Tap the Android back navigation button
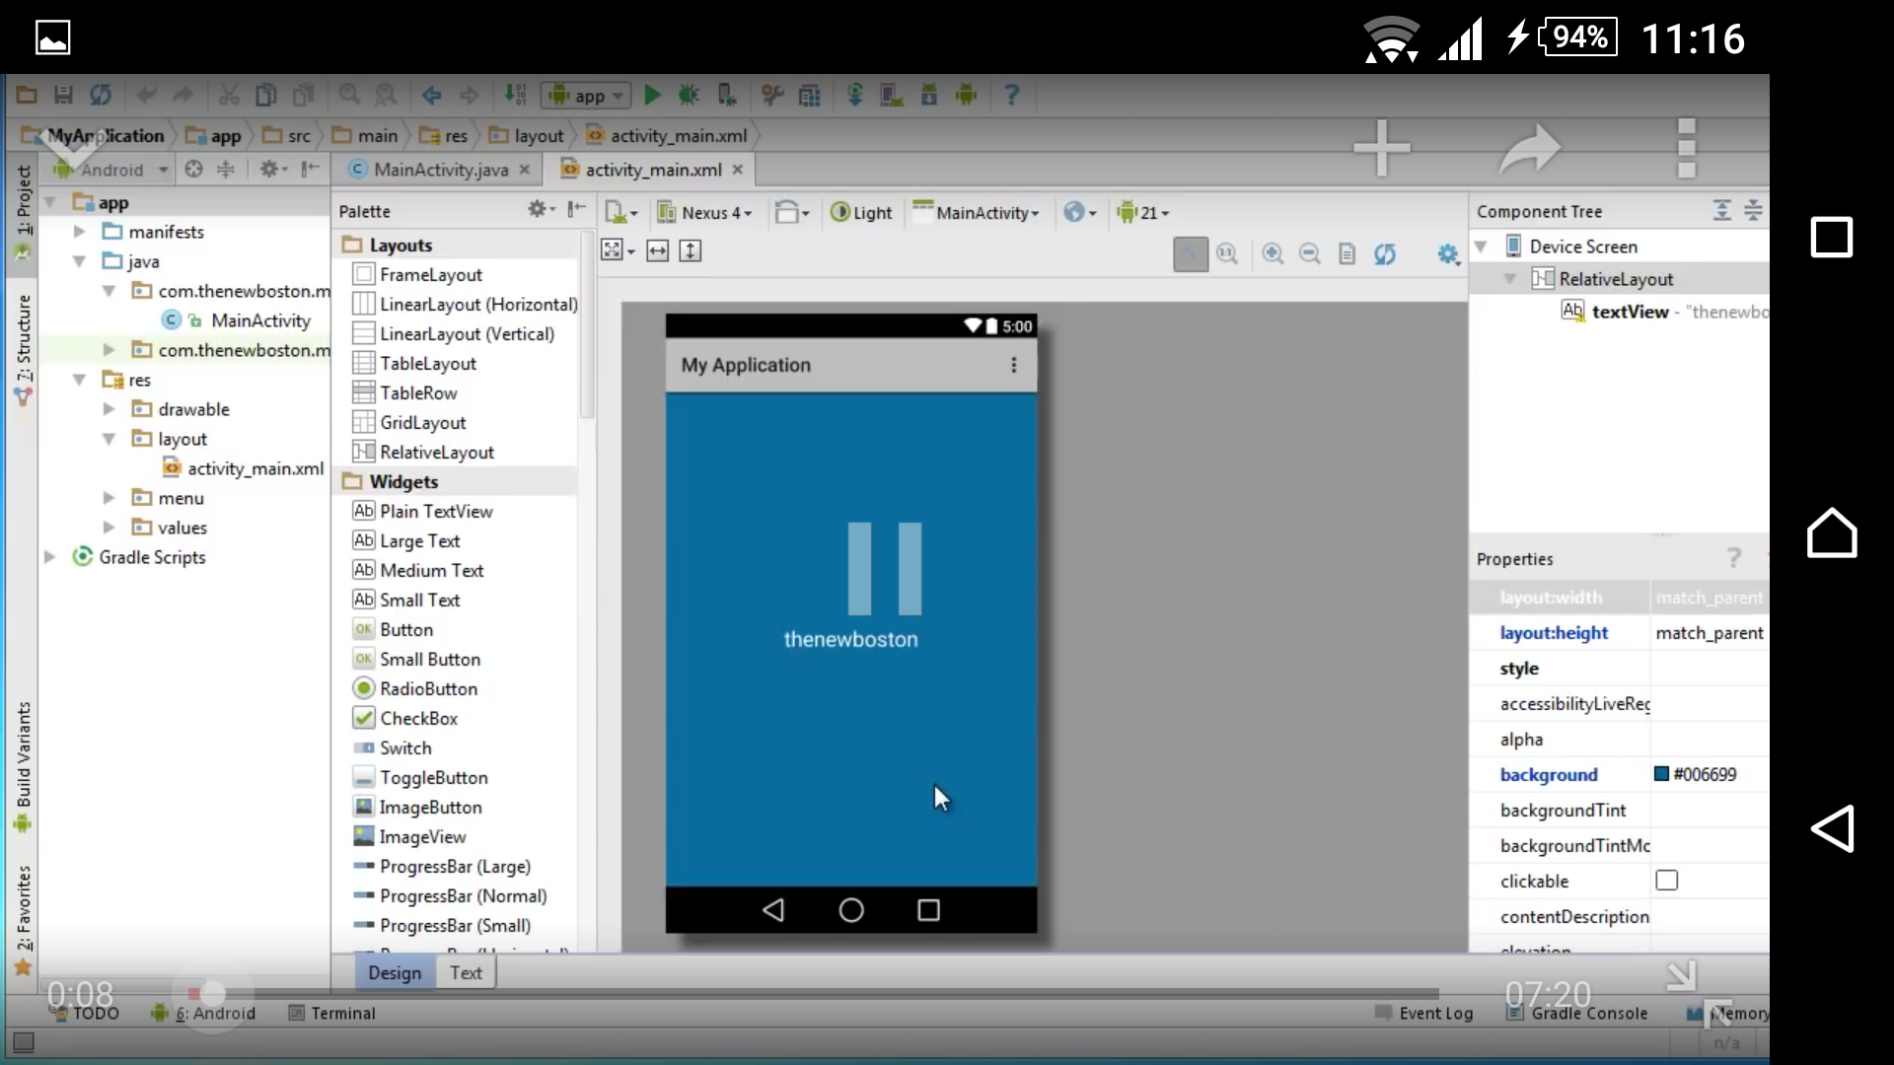1894x1065 pixels. tap(1832, 828)
